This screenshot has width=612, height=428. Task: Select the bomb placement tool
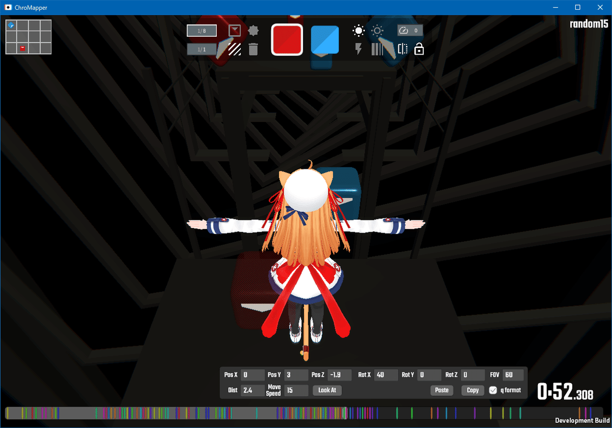(253, 31)
